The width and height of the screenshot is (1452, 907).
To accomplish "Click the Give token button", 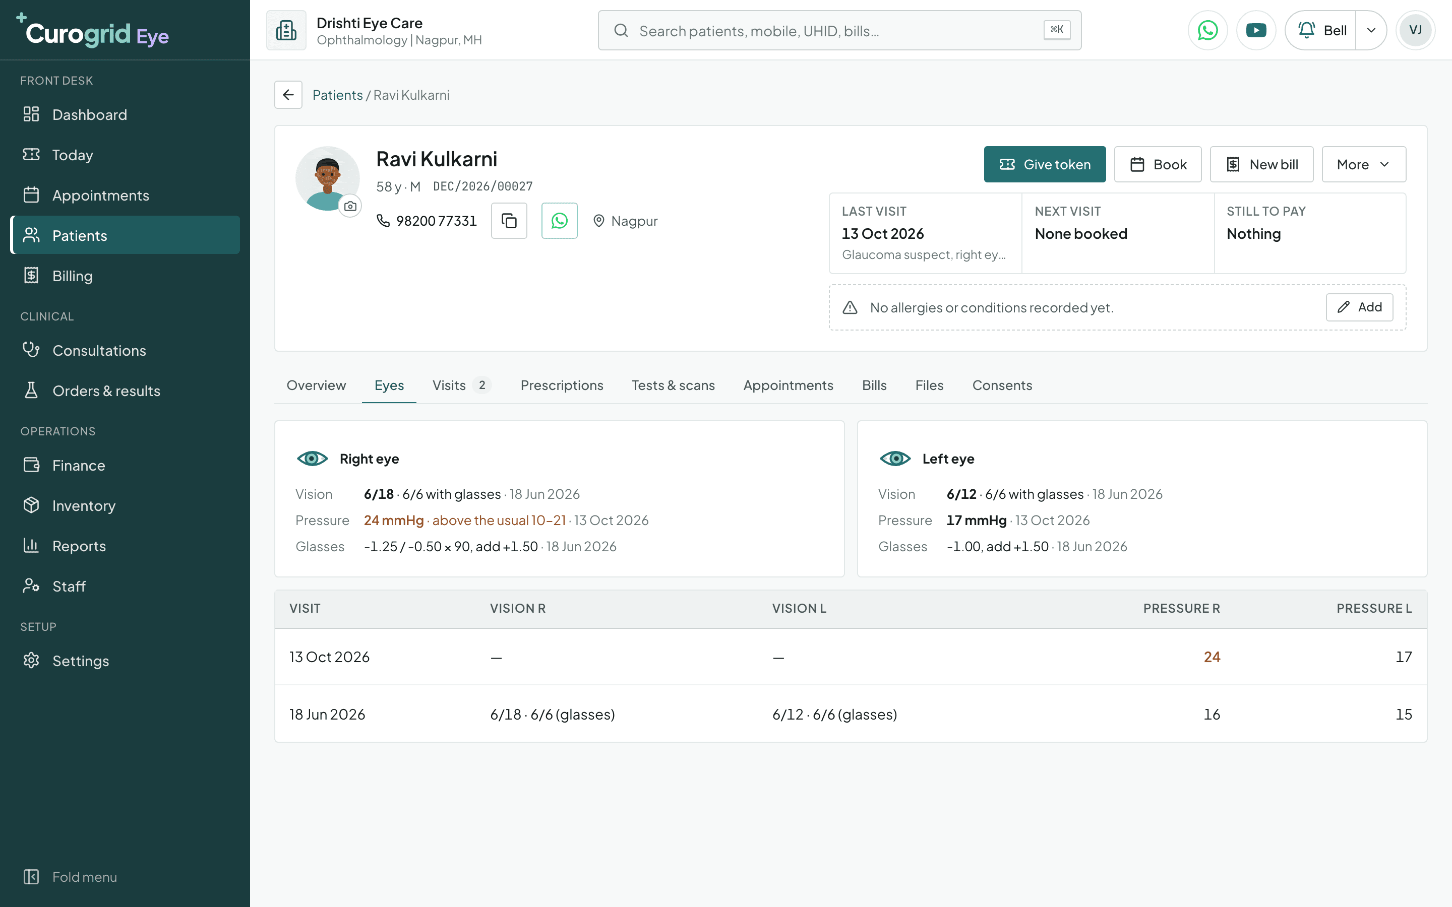I will point(1045,164).
